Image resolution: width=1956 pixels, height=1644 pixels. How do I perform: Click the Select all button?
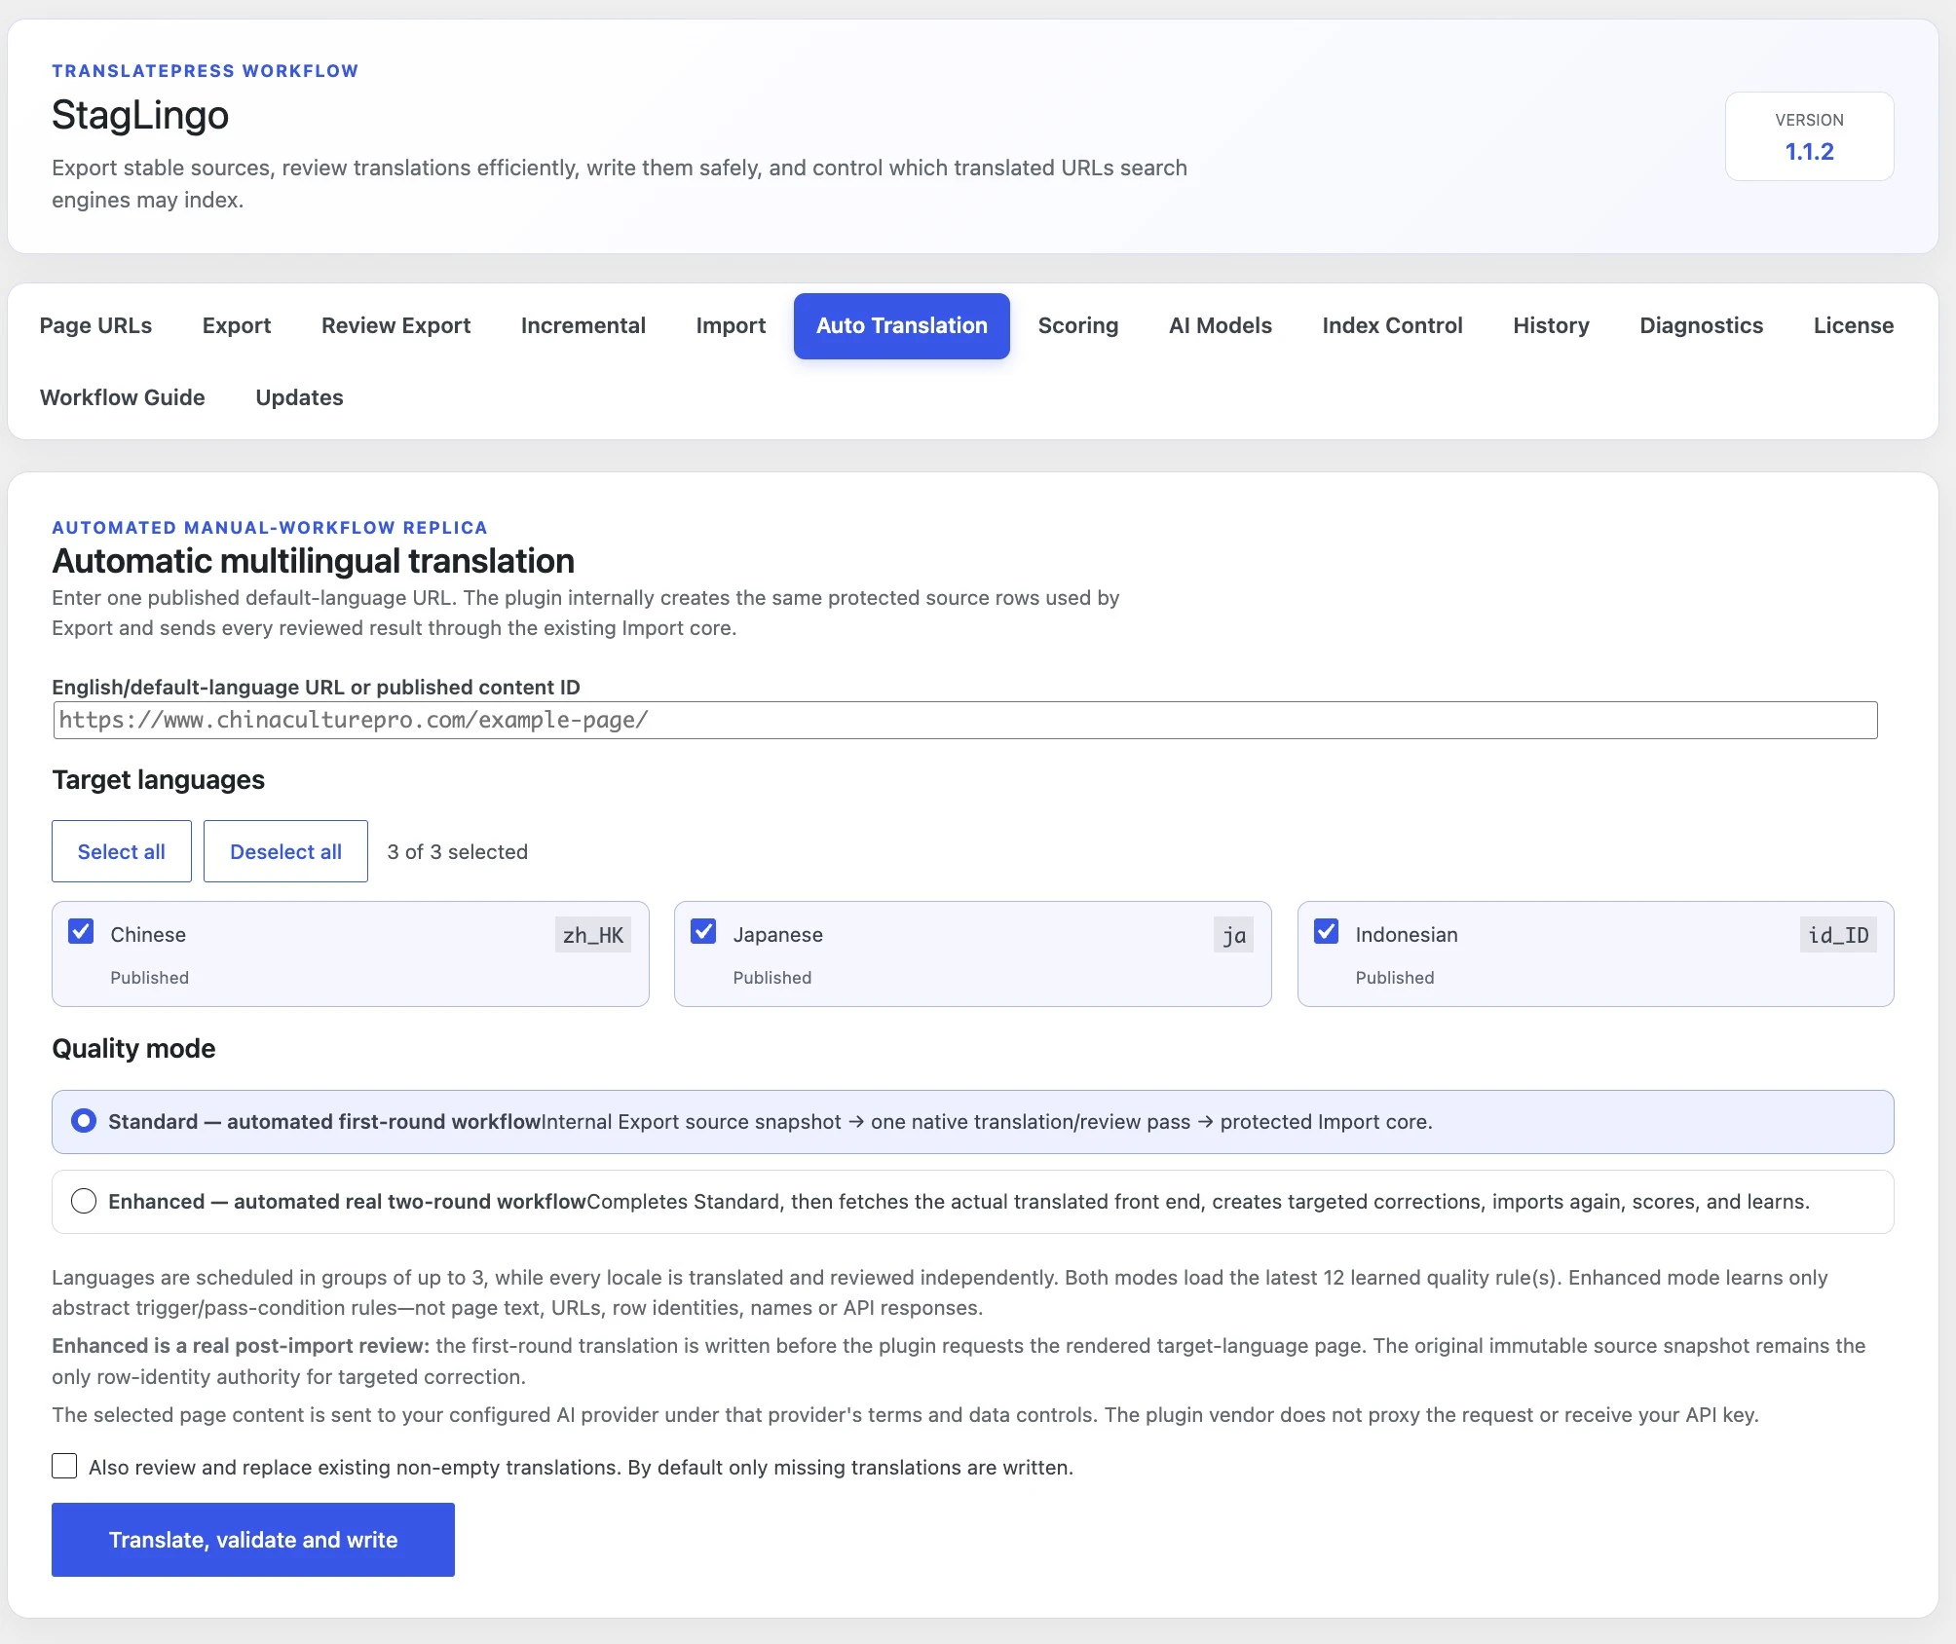(x=122, y=851)
